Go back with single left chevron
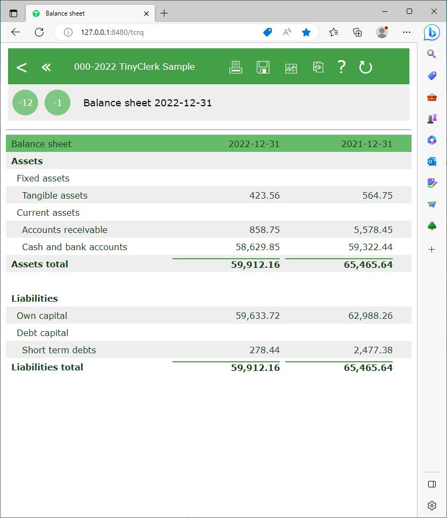447x518 pixels. (x=21, y=67)
